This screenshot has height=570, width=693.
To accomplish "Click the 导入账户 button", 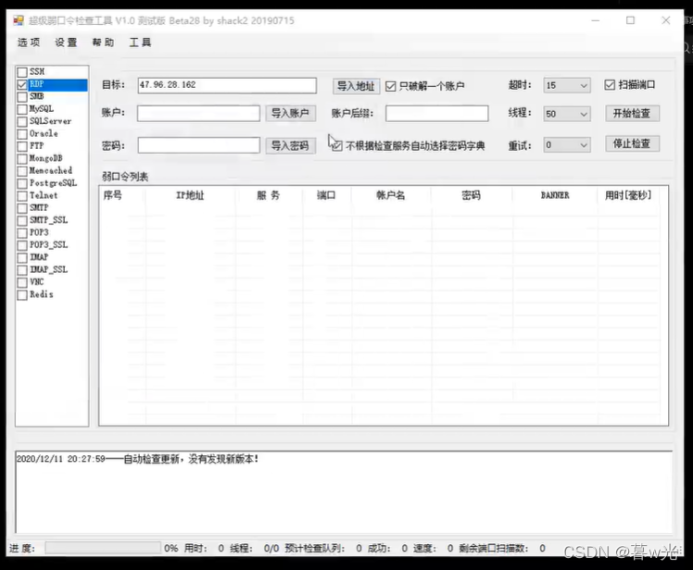I will [x=290, y=114].
